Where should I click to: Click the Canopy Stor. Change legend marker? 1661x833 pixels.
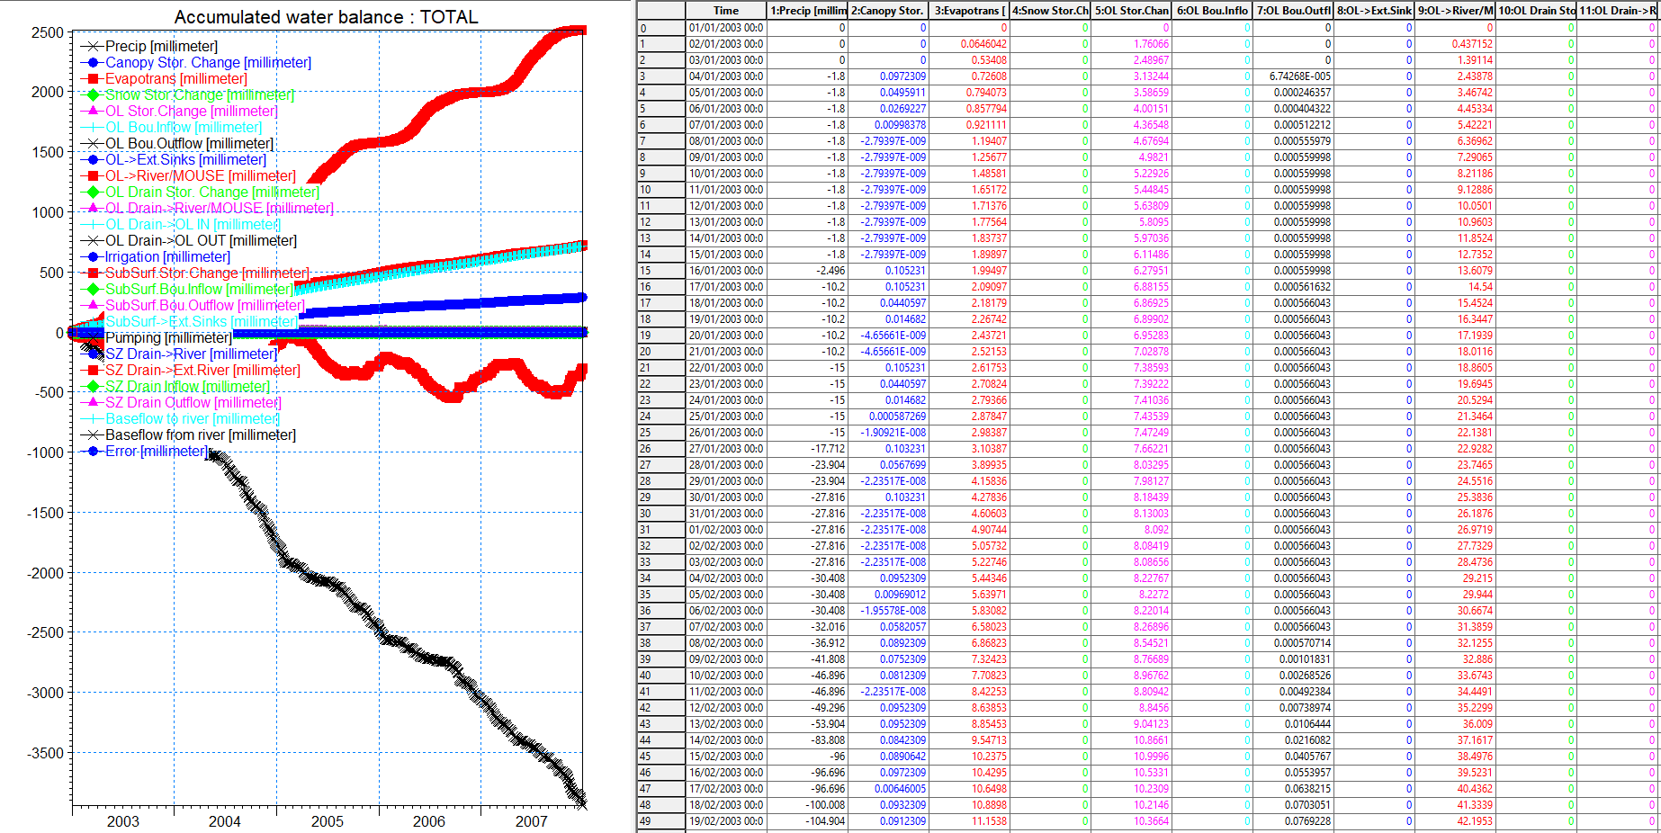click(x=92, y=62)
